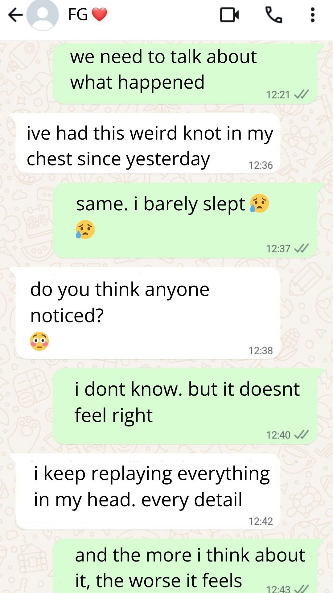
Task: Select the "do you think anyone noticed?" message
Action: pos(148,313)
